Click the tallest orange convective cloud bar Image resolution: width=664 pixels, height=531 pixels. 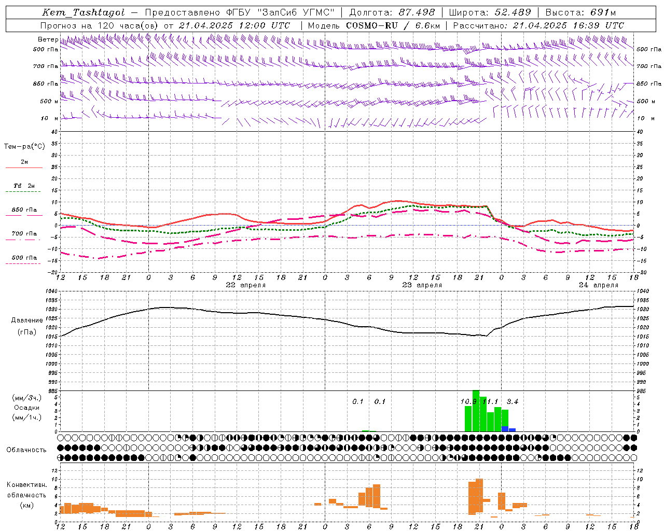pyautogui.click(x=479, y=495)
